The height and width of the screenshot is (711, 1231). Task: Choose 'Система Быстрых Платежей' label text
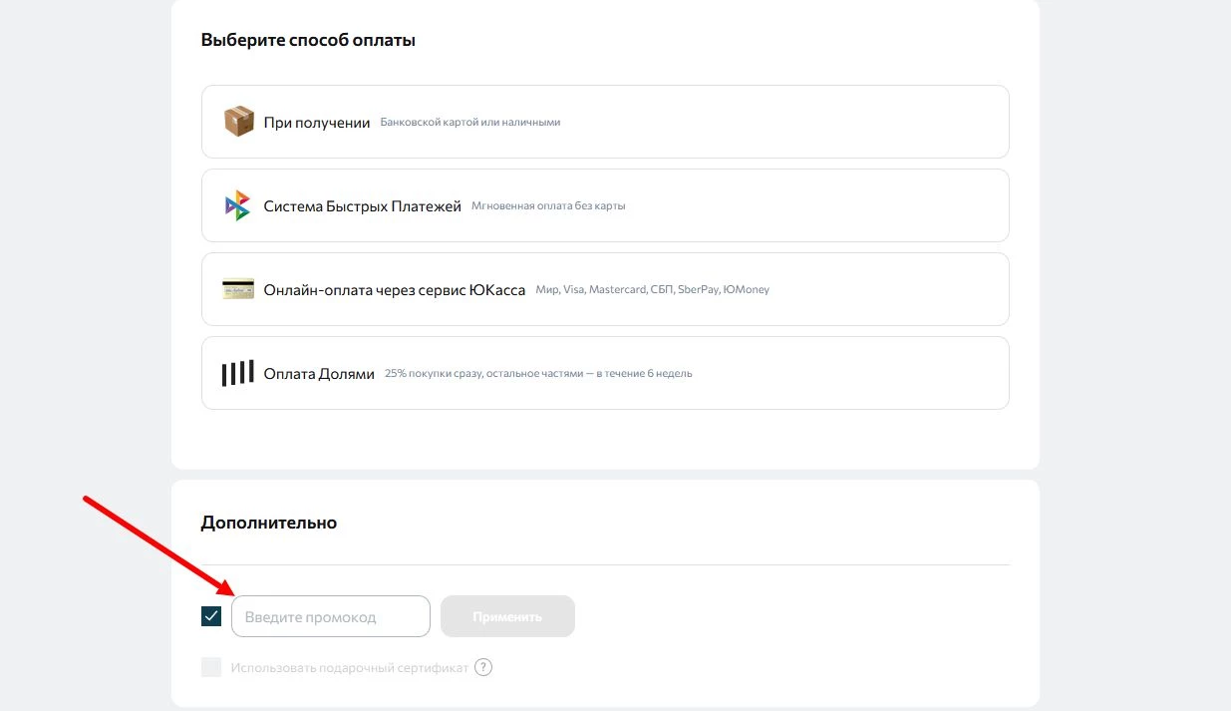click(x=362, y=206)
